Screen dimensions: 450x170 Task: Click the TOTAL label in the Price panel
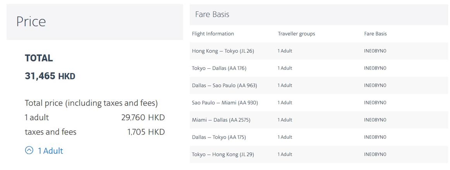(x=39, y=58)
